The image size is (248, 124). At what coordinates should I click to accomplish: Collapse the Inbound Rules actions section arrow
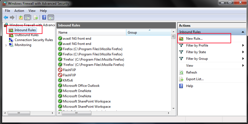[x=243, y=32]
